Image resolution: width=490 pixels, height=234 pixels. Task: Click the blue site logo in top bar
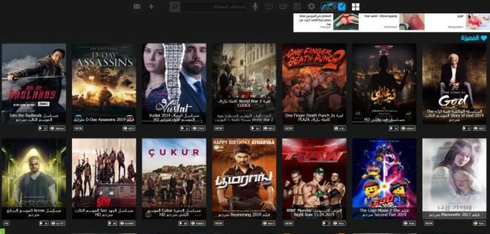coord(333,7)
